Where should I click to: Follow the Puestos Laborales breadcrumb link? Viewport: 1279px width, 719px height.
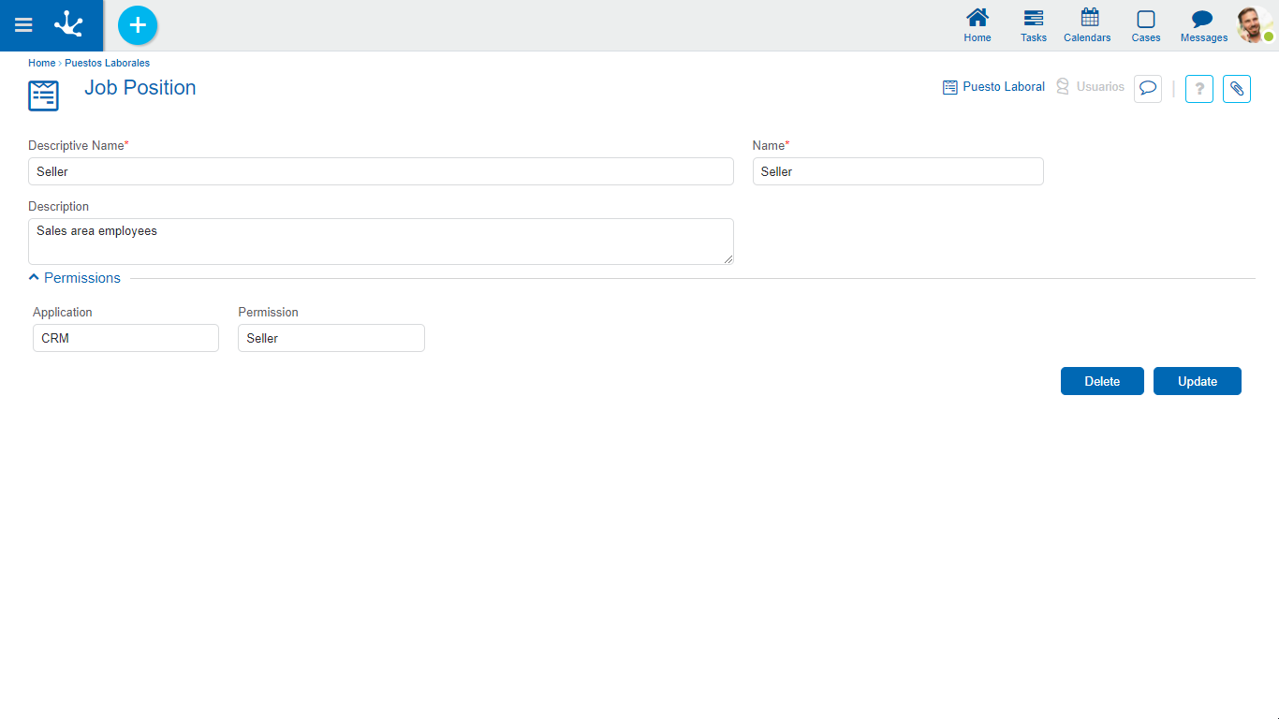[x=107, y=64]
